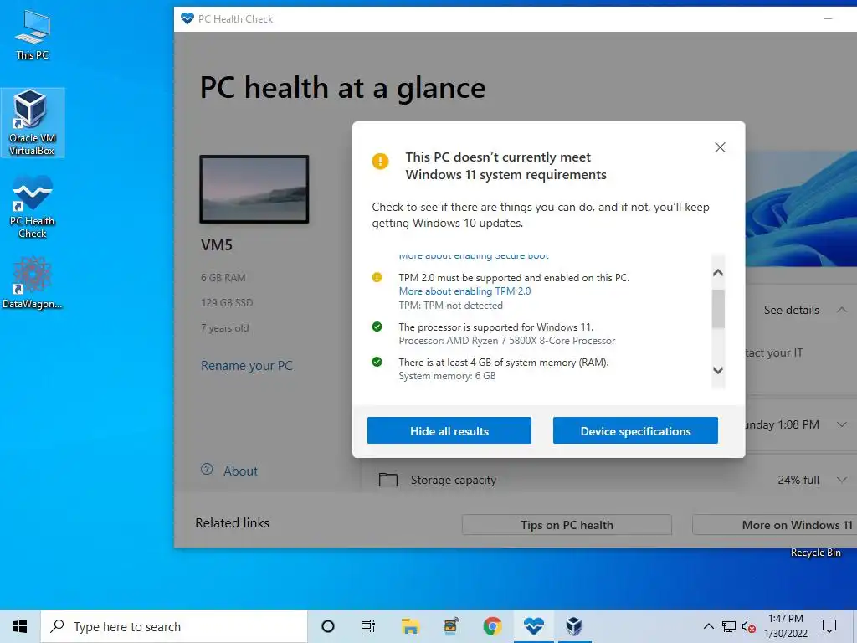857x643 pixels.
Task: Click green checkmark next to system memory result
Action: click(x=377, y=362)
